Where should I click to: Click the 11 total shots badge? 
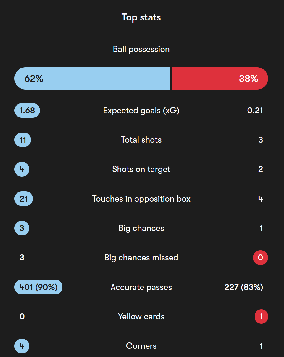(x=23, y=140)
